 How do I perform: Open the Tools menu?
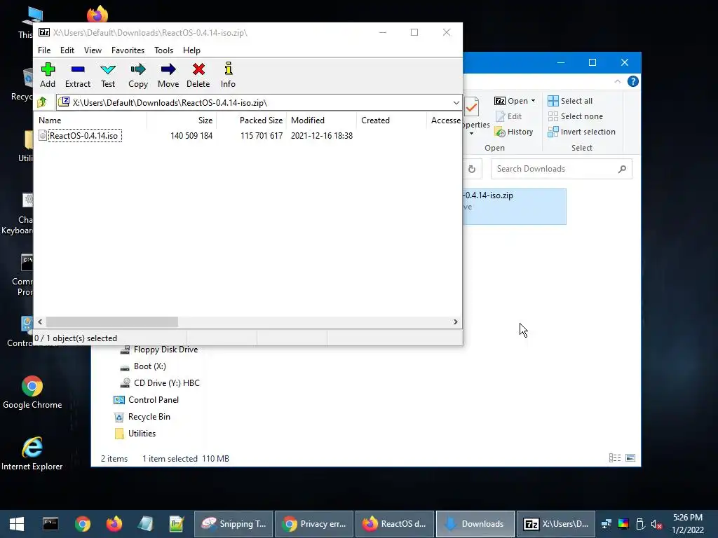pyautogui.click(x=163, y=50)
